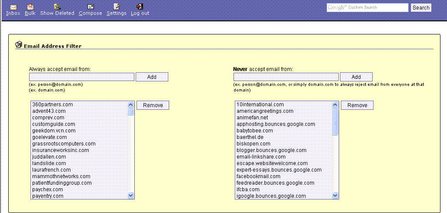This screenshot has height=213, width=447.
Task: Click the never-accept list's down arrow
Action: coord(335,195)
